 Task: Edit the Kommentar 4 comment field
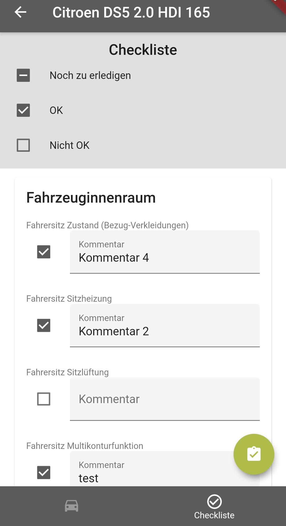[x=165, y=252]
